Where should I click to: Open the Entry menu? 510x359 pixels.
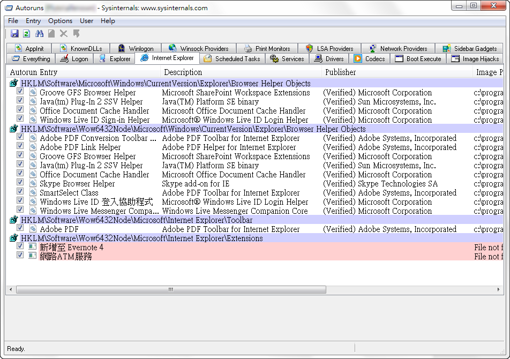point(33,21)
